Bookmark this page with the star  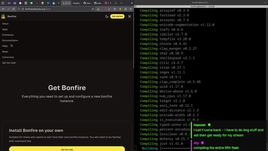point(93,9)
